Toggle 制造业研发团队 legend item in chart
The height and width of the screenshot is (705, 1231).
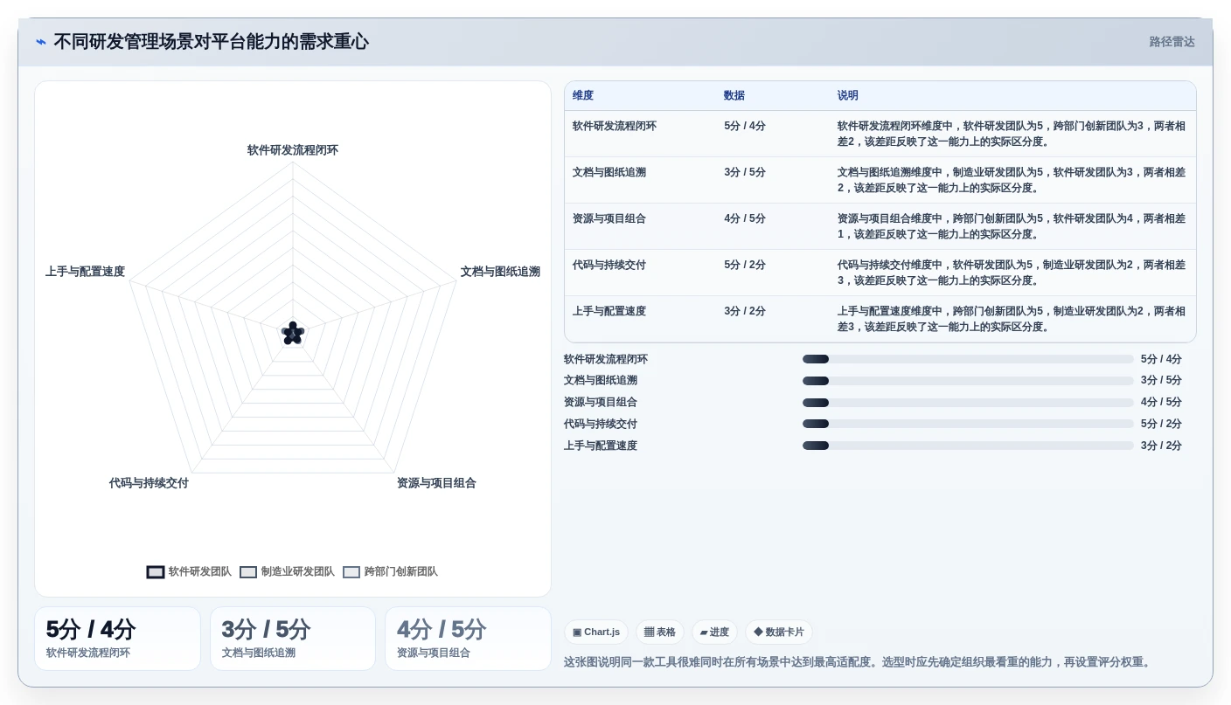(288, 571)
